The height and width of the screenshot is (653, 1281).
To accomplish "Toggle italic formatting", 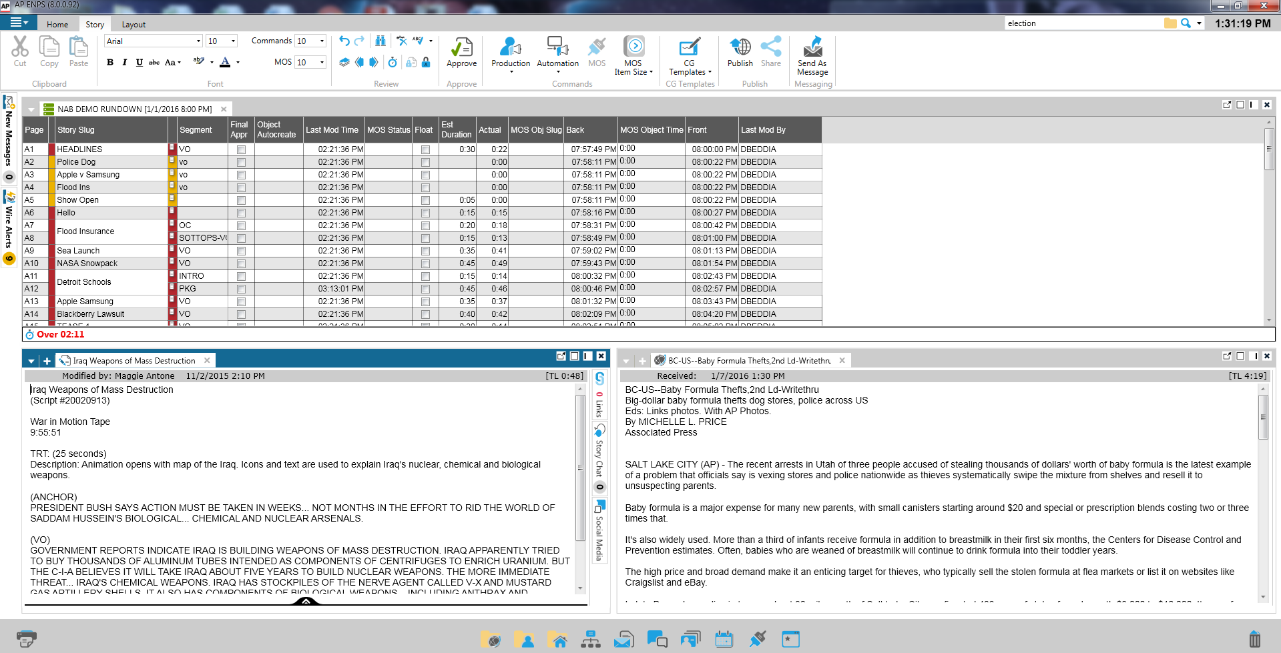I will 124,62.
